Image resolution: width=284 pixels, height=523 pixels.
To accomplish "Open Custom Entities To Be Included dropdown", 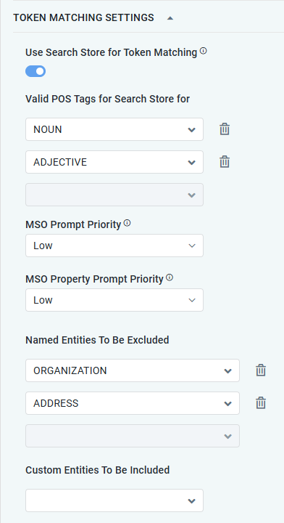I will [x=114, y=500].
